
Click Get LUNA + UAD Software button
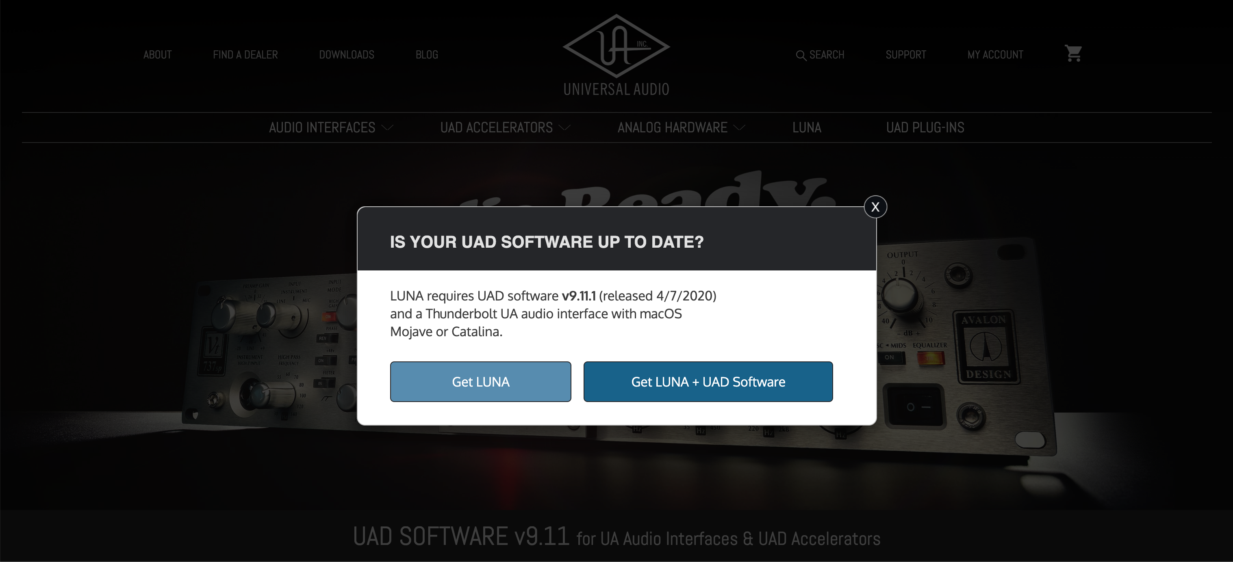708,382
